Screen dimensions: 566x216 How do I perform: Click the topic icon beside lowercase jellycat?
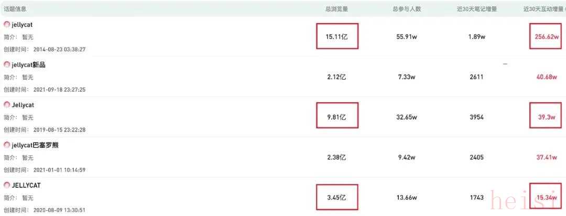point(7,25)
